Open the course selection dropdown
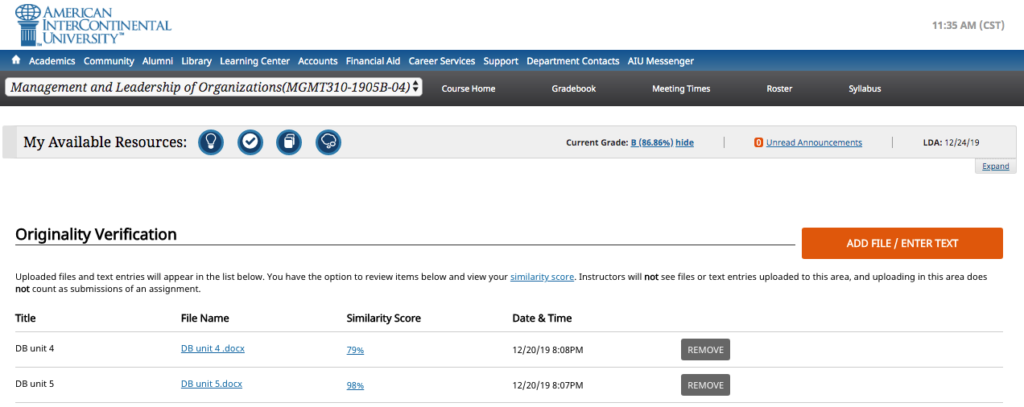The image size is (1024, 407). pos(213,87)
